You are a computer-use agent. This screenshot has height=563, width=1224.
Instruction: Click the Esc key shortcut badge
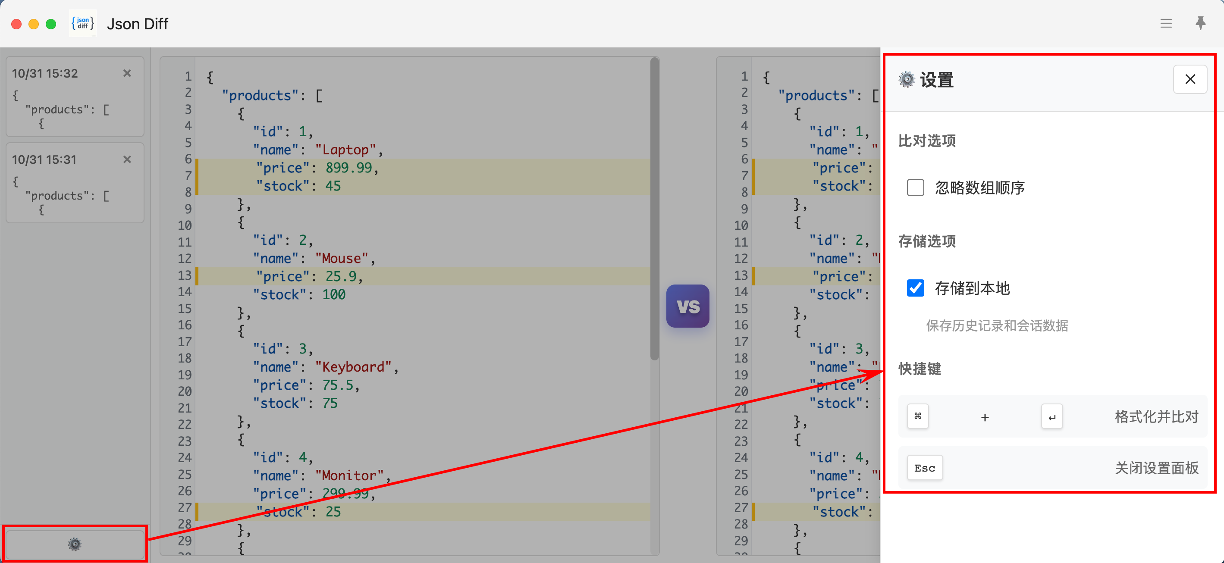tap(924, 468)
